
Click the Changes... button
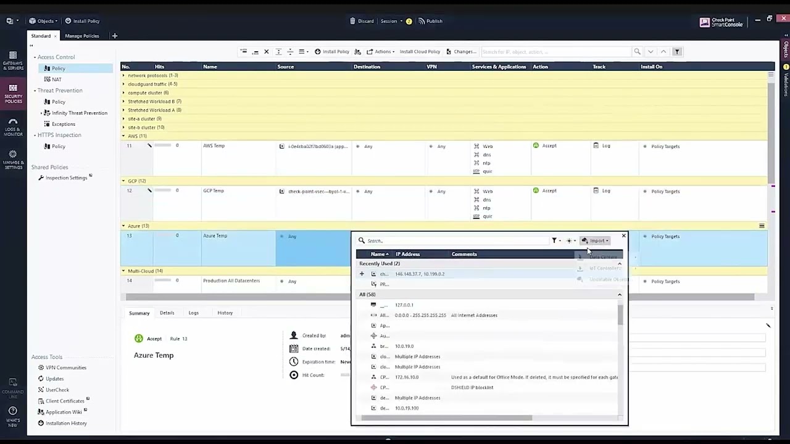coord(461,52)
